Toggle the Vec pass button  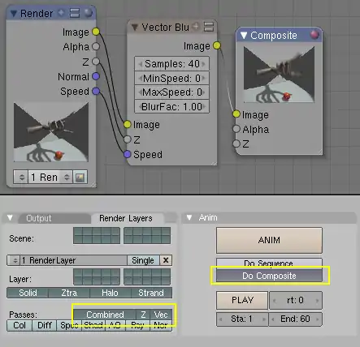click(161, 315)
